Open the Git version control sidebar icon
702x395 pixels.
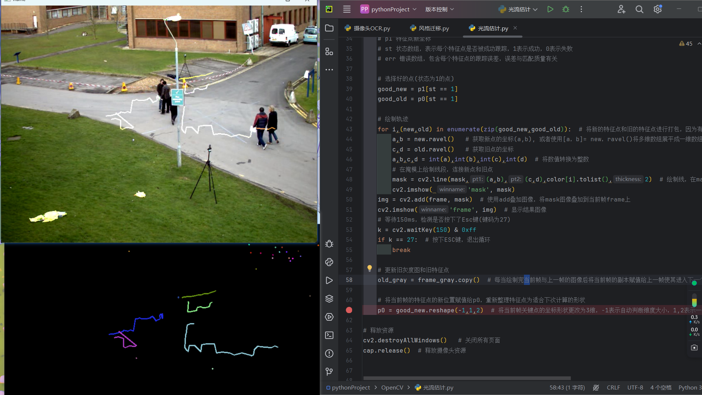point(329,372)
